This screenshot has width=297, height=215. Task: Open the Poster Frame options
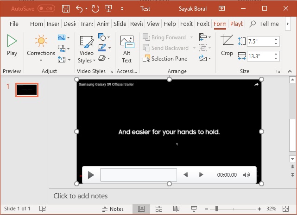point(63,49)
